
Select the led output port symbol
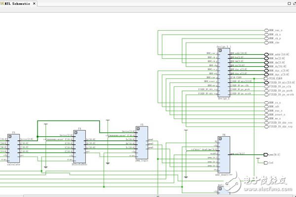pos(266,163)
